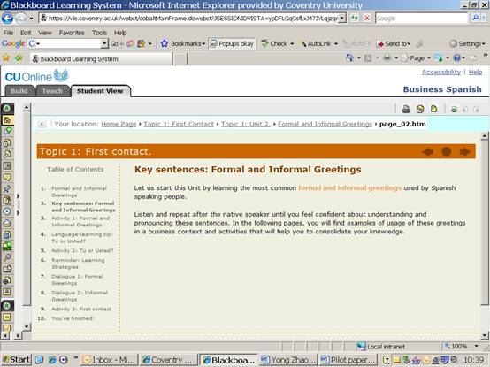Image resolution: width=490 pixels, height=367 pixels.
Task: Click the orange circle icon in topic header
Action: coord(447,151)
